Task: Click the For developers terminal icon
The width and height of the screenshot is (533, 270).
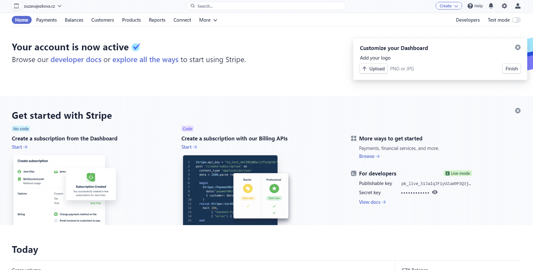Action: pyautogui.click(x=354, y=174)
